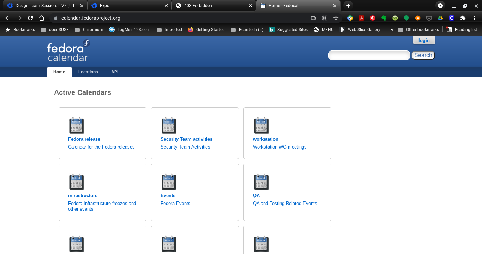Click the send-to-devices icon in the address bar
This screenshot has height=254, width=482.
313,18
